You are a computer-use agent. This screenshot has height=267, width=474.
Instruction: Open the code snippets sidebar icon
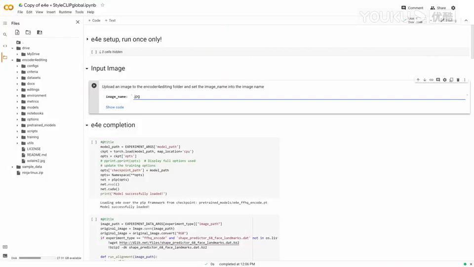coord(5,46)
